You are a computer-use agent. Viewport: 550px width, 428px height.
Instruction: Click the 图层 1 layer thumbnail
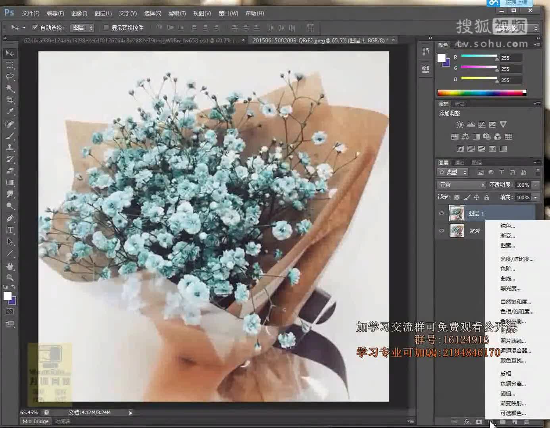point(457,213)
